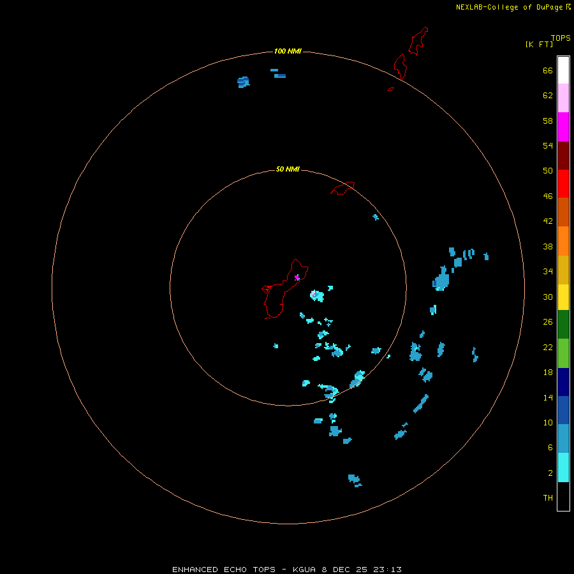Click the light pink 62 legend swatch
Image resolution: width=574 pixels, height=574 pixels.
(563, 98)
